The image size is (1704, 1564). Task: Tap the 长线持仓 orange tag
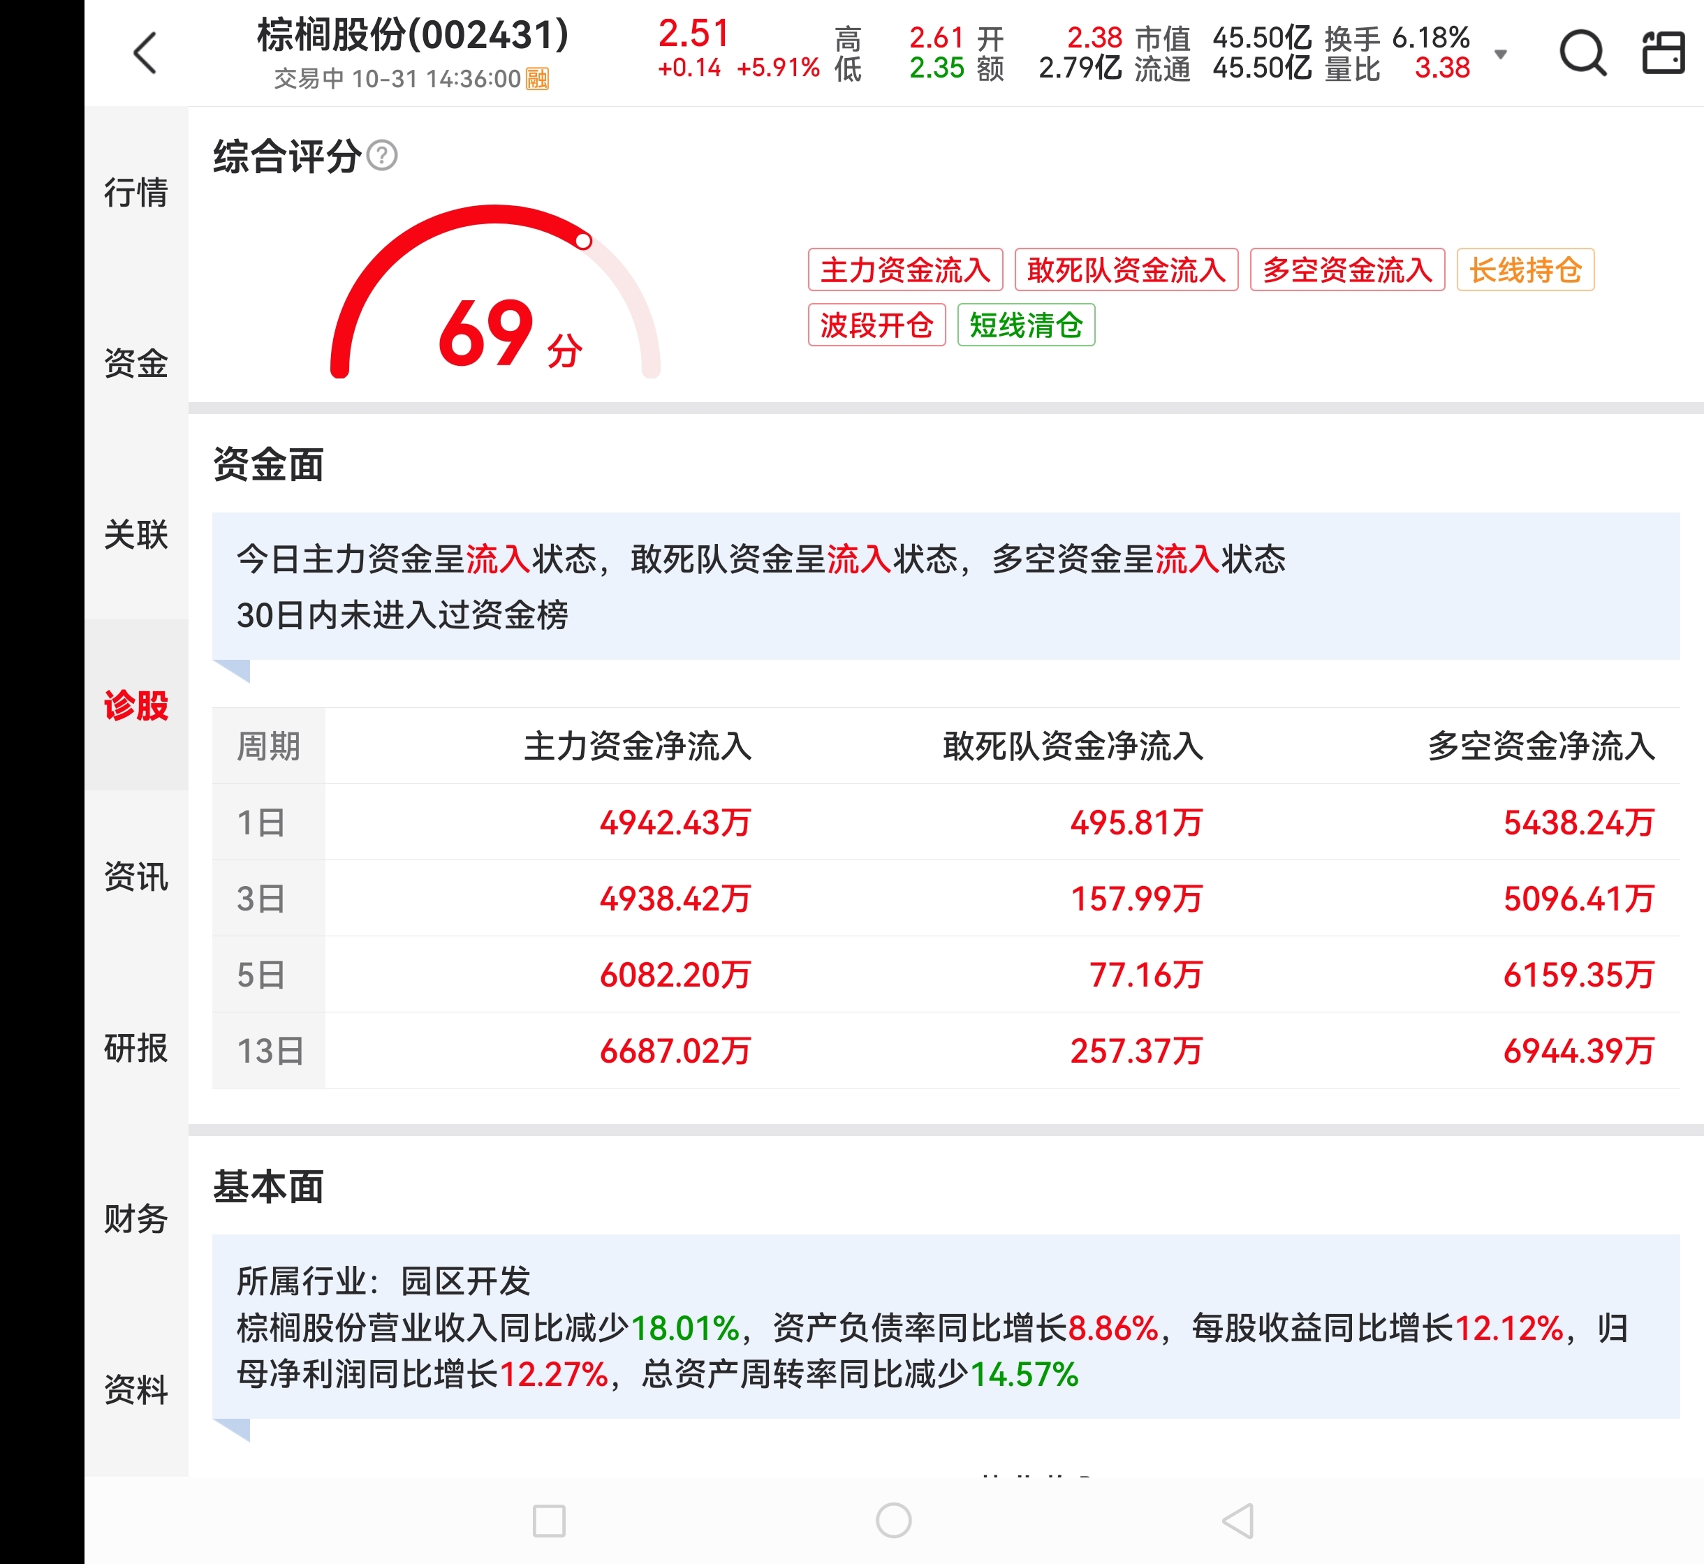coord(1525,270)
